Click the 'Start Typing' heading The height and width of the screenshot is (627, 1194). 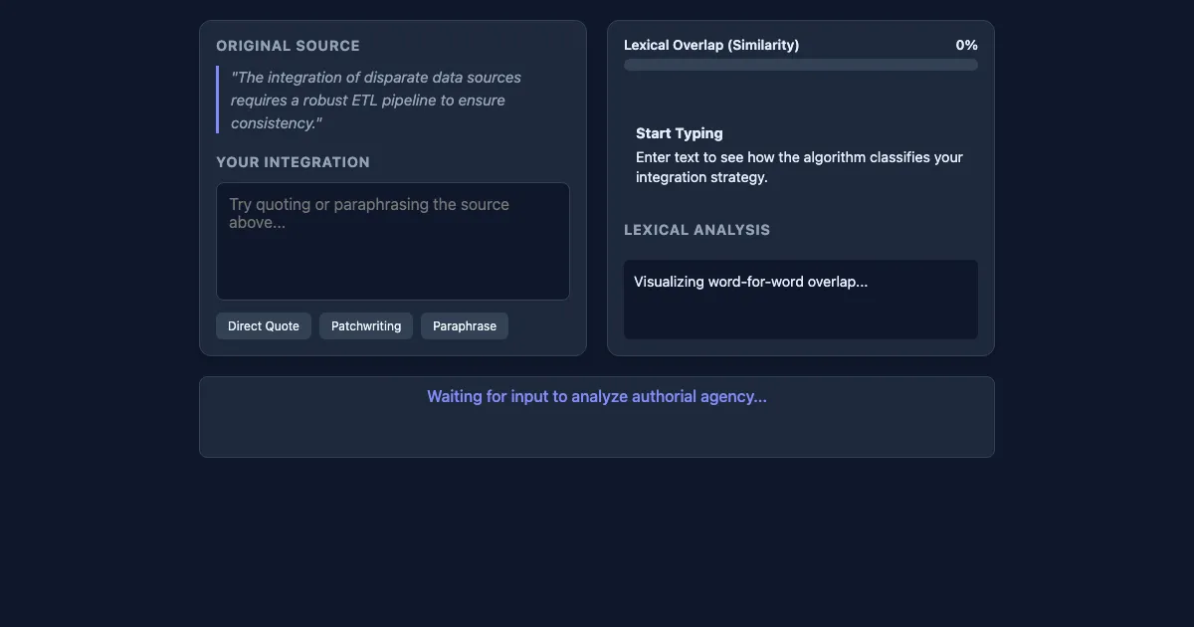[x=680, y=133]
